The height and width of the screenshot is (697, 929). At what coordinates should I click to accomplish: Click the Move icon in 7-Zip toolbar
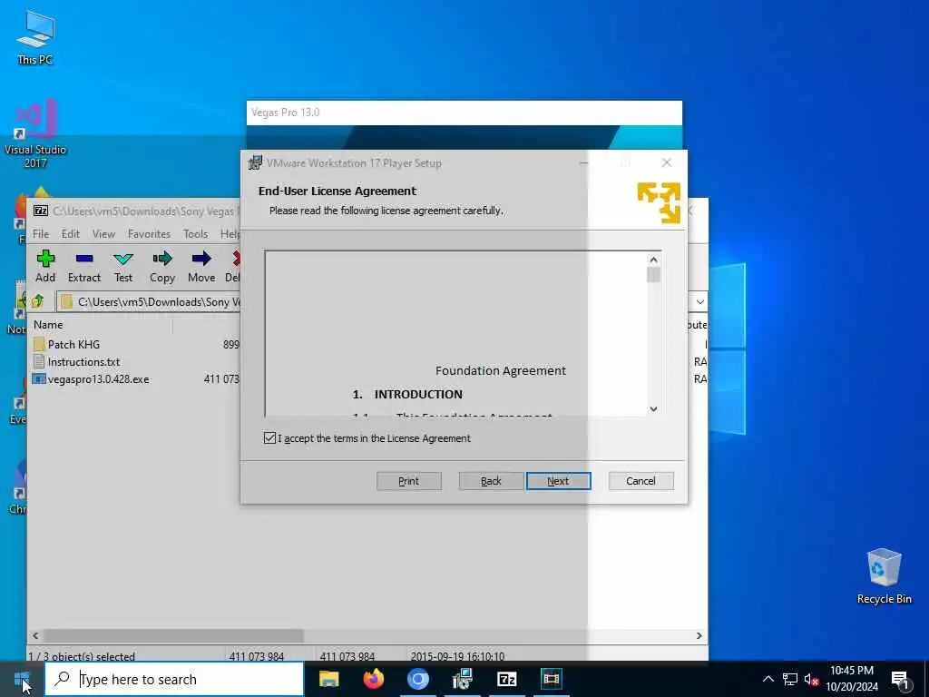[201, 266]
